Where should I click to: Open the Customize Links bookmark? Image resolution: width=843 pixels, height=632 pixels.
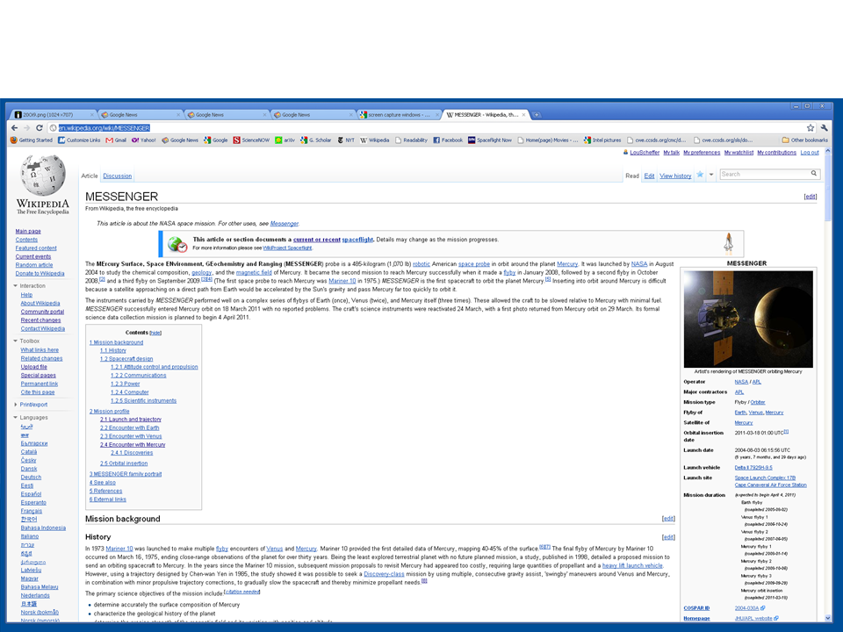click(79, 140)
